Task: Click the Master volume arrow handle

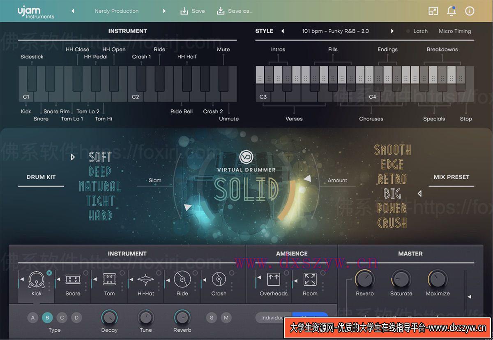Action: point(469,296)
